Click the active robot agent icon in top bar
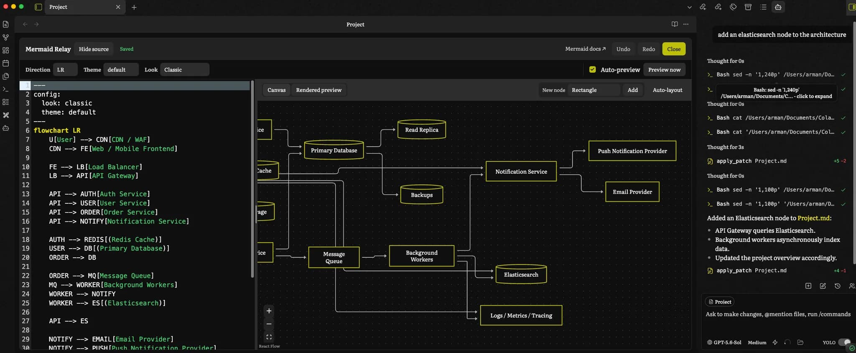The width and height of the screenshot is (856, 353). click(778, 7)
